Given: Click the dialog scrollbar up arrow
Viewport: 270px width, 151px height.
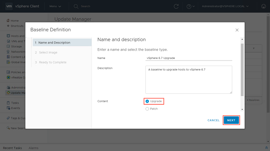Looking at the screenshot, I should coord(242,40).
